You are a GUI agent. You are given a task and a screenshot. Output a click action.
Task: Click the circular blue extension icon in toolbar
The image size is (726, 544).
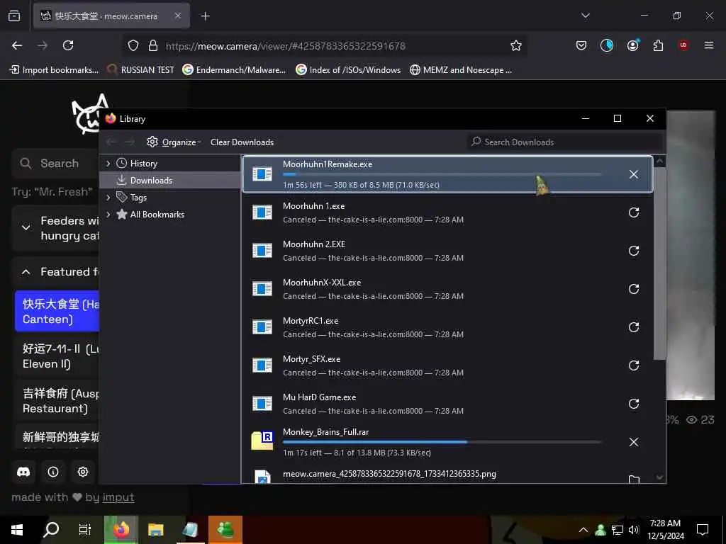[607, 45]
